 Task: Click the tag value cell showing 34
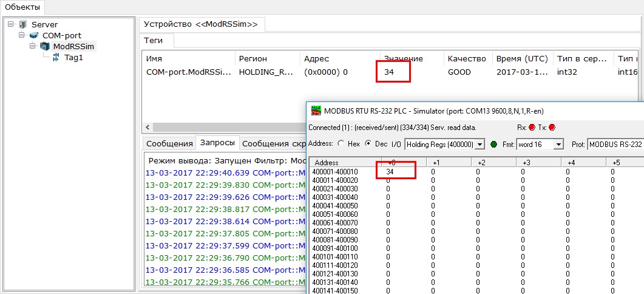click(389, 72)
